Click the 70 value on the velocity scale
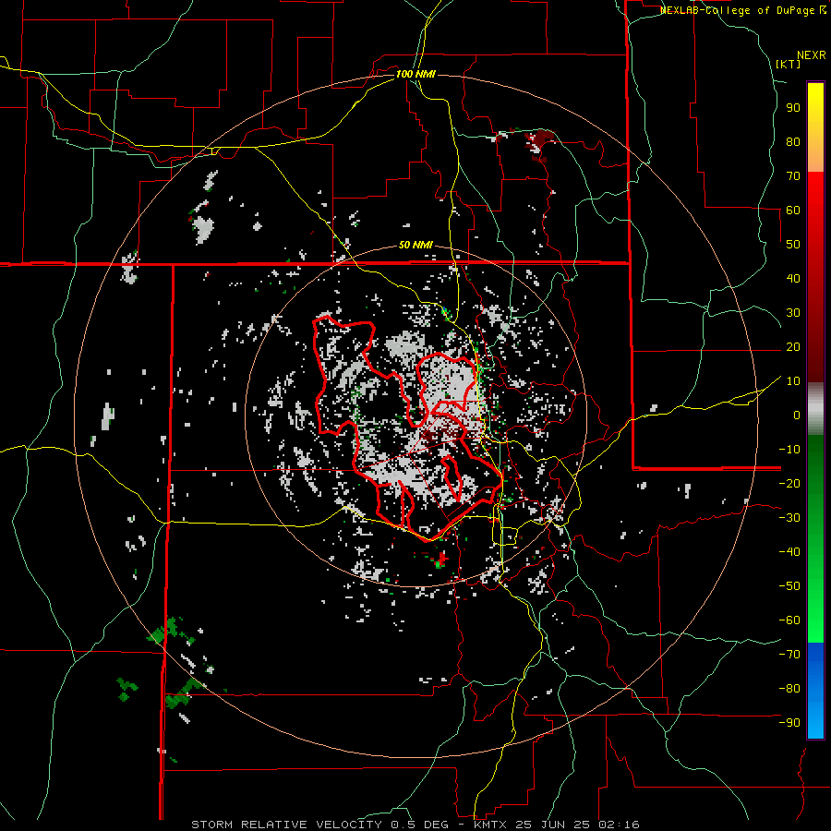Viewport: 831px width, 831px height. coord(793,176)
